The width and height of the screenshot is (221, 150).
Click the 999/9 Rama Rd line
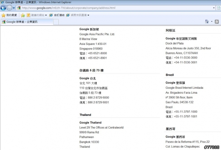point(89,132)
